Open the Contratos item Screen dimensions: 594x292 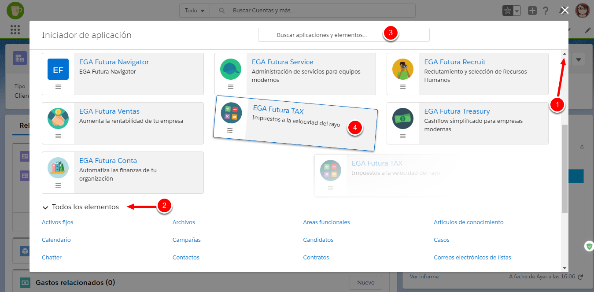[316, 258]
